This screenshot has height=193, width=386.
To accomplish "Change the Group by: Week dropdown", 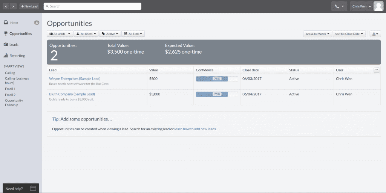I will pos(317,34).
